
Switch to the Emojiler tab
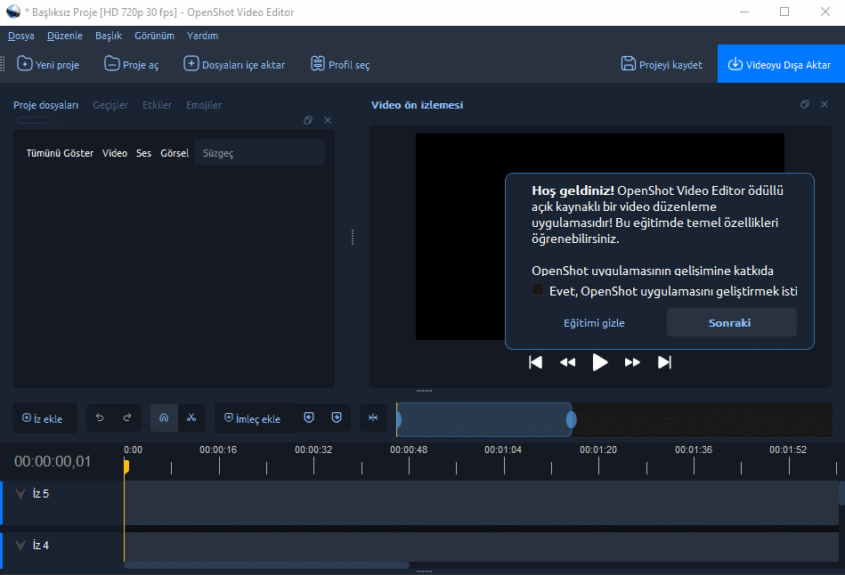pos(204,105)
